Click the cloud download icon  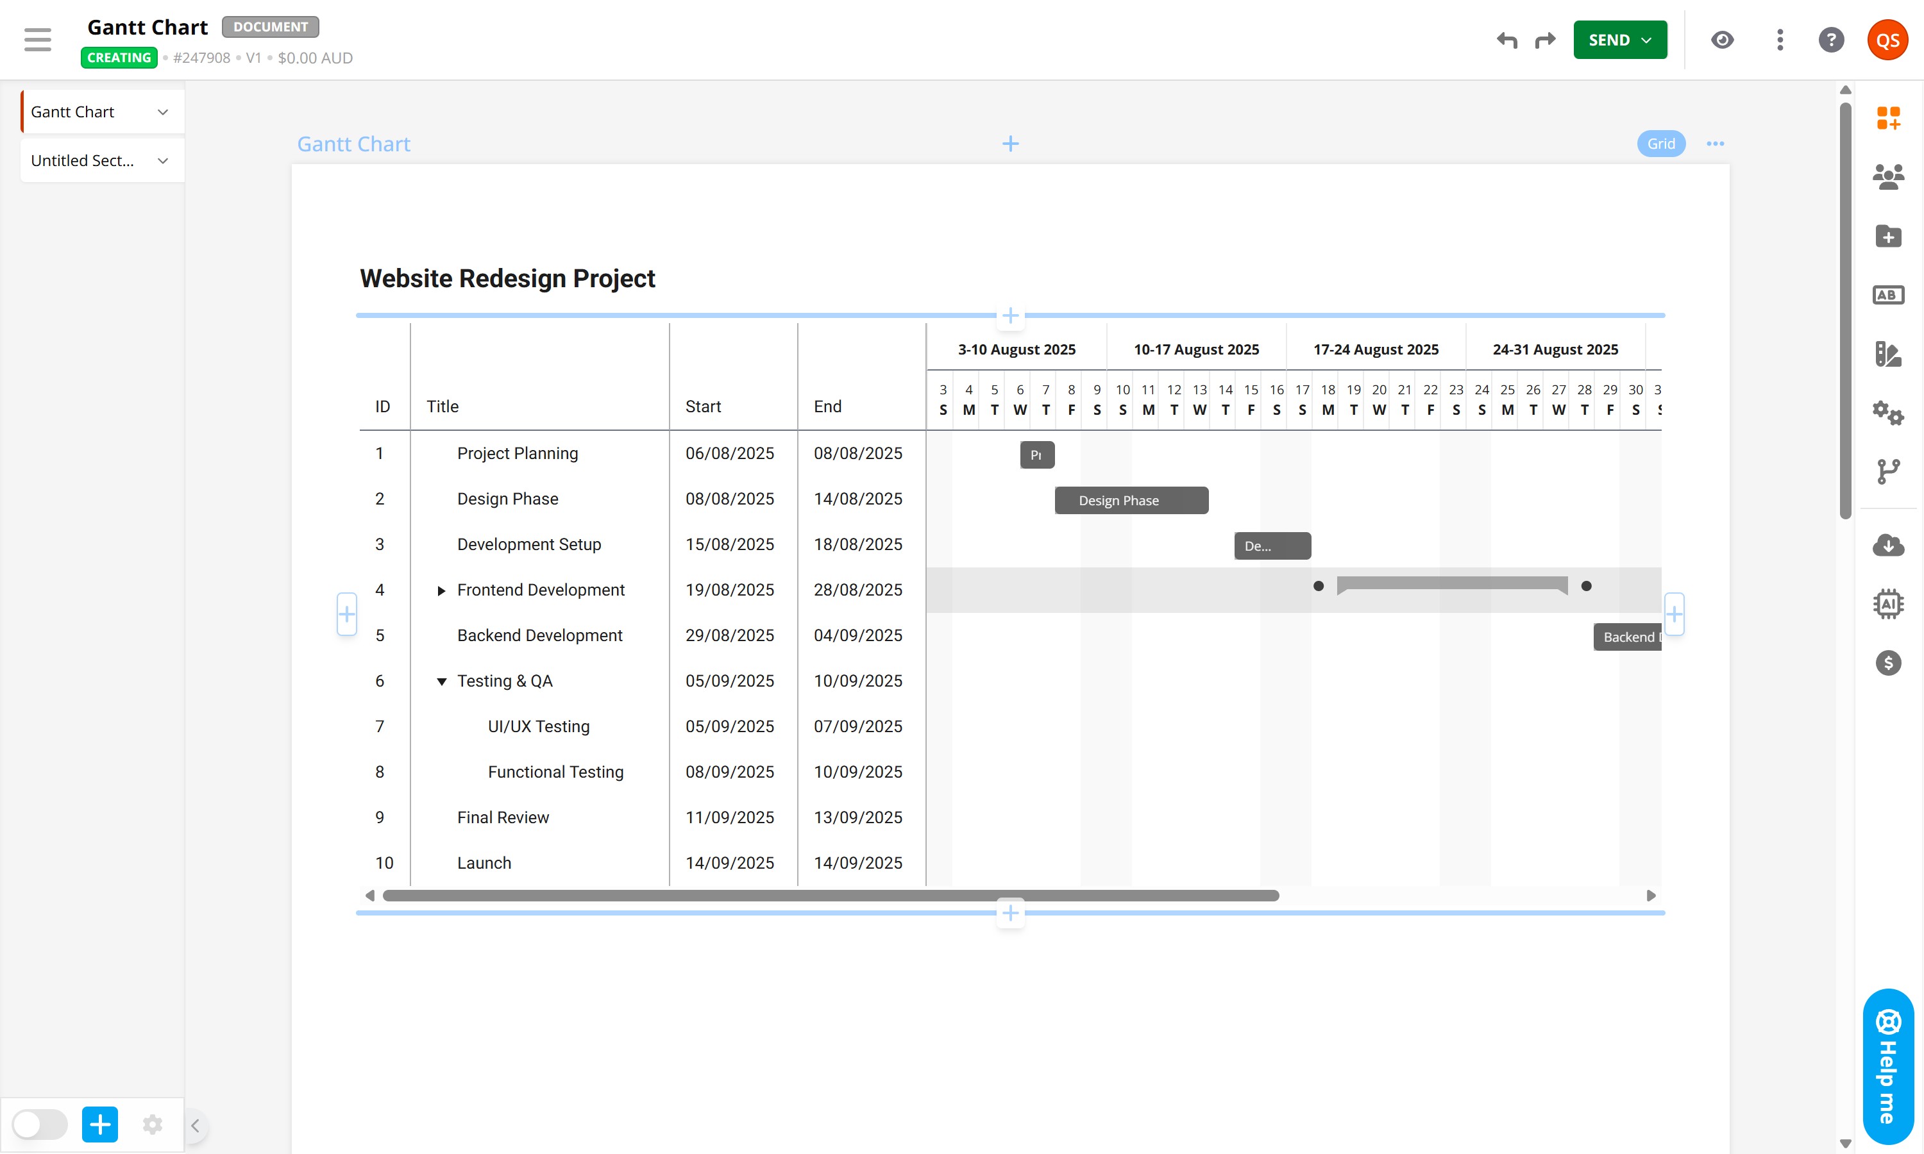pos(1887,545)
